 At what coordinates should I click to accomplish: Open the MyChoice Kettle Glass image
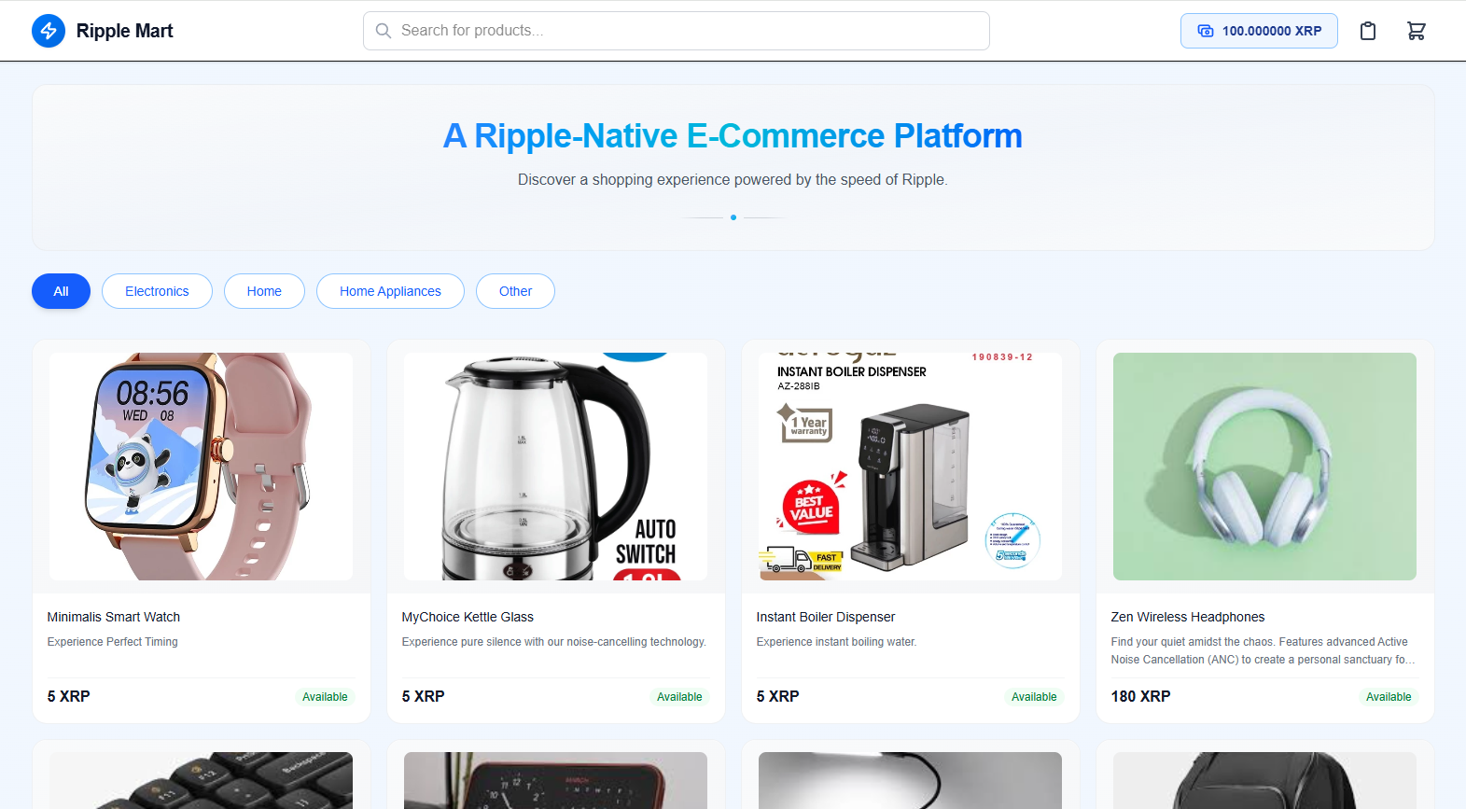tap(556, 467)
